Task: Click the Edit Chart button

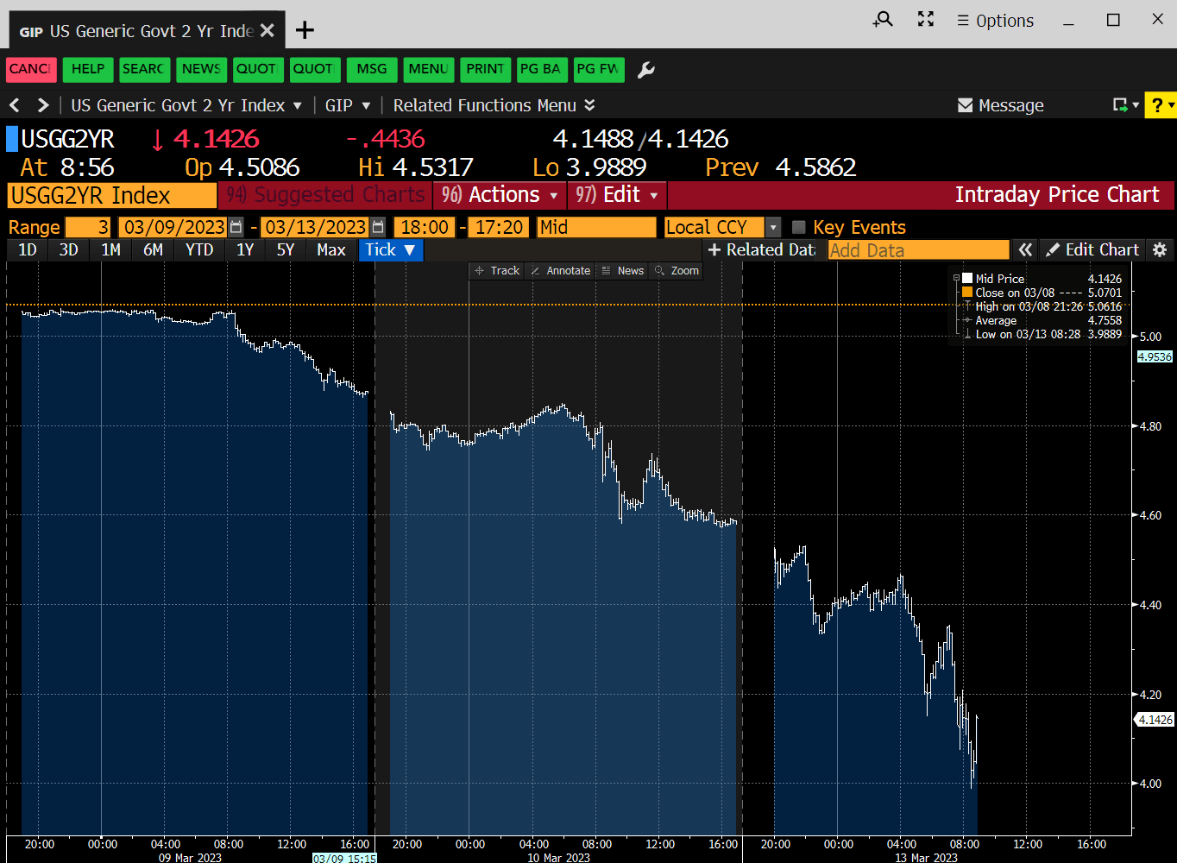Action: [x=1092, y=249]
